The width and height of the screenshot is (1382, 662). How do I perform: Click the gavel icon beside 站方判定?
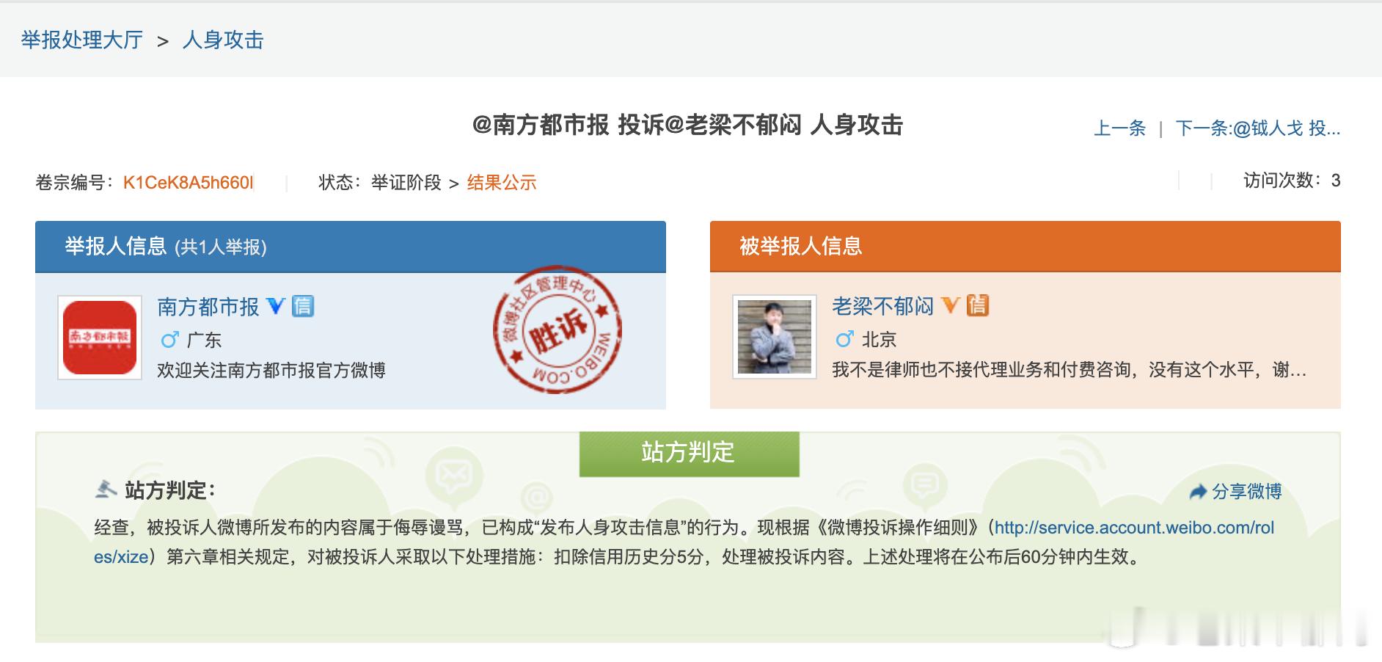pyautogui.click(x=106, y=489)
